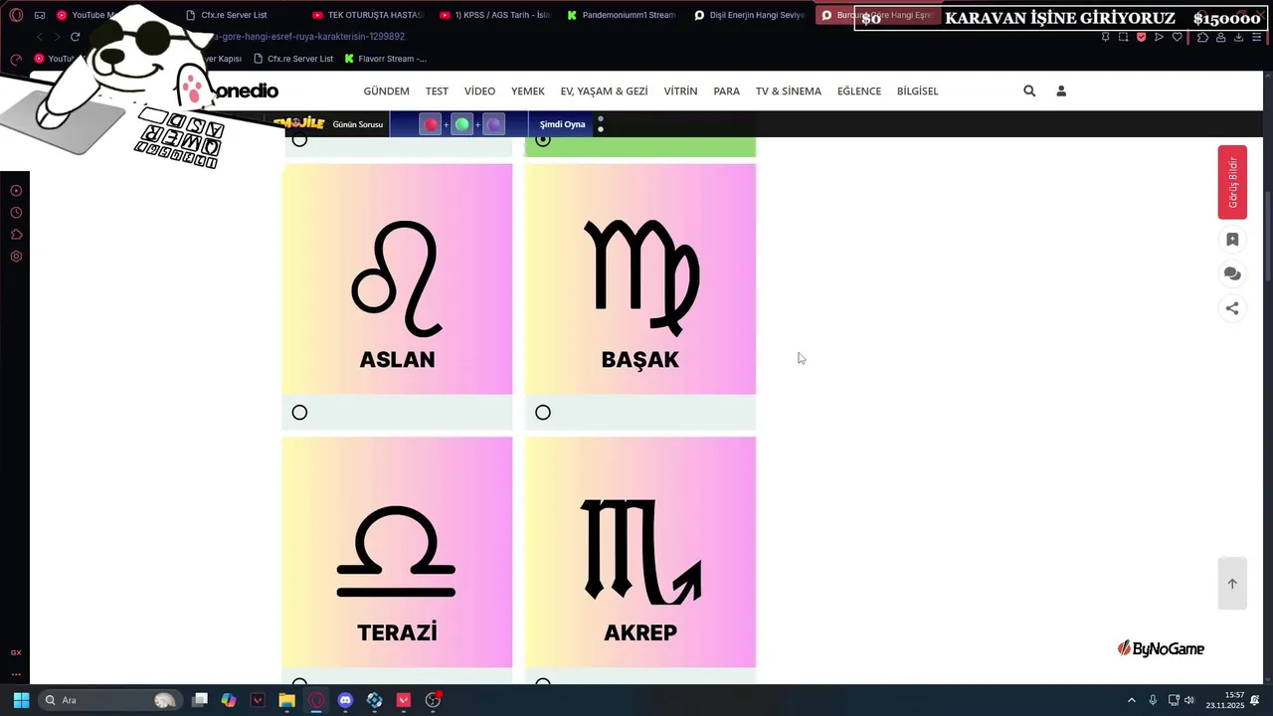Show hidden tray icons chevron

(1131, 700)
